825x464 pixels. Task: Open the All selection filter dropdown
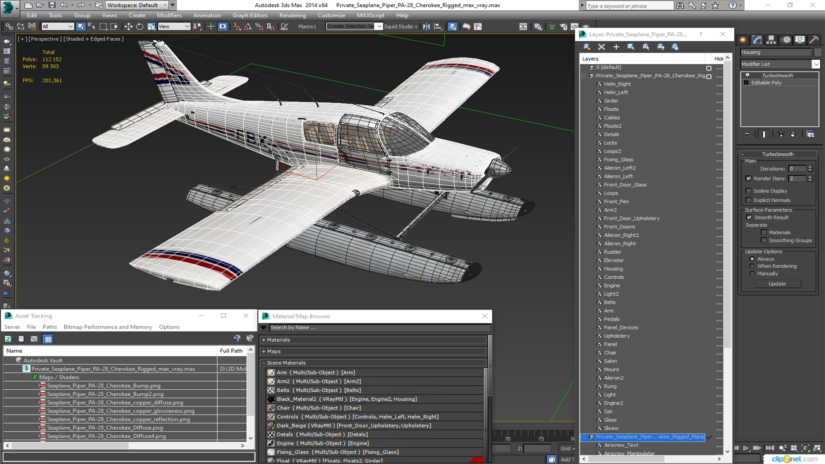pyautogui.click(x=58, y=27)
